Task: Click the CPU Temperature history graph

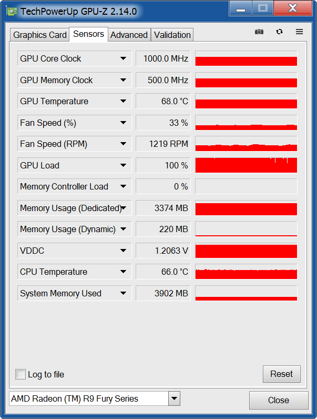Action: click(246, 272)
